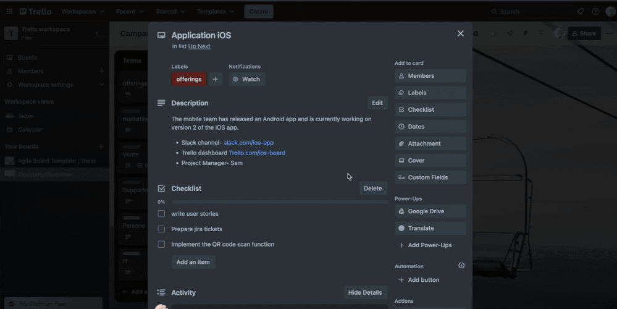Click the red offerings label
The height and width of the screenshot is (309, 617).
point(189,79)
